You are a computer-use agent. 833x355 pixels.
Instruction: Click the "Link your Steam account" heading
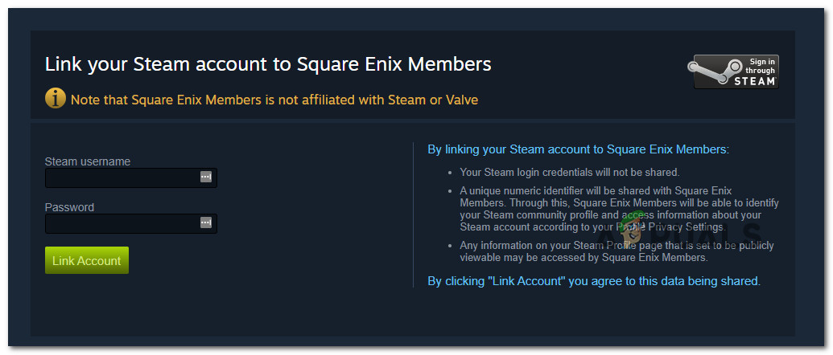[268, 64]
